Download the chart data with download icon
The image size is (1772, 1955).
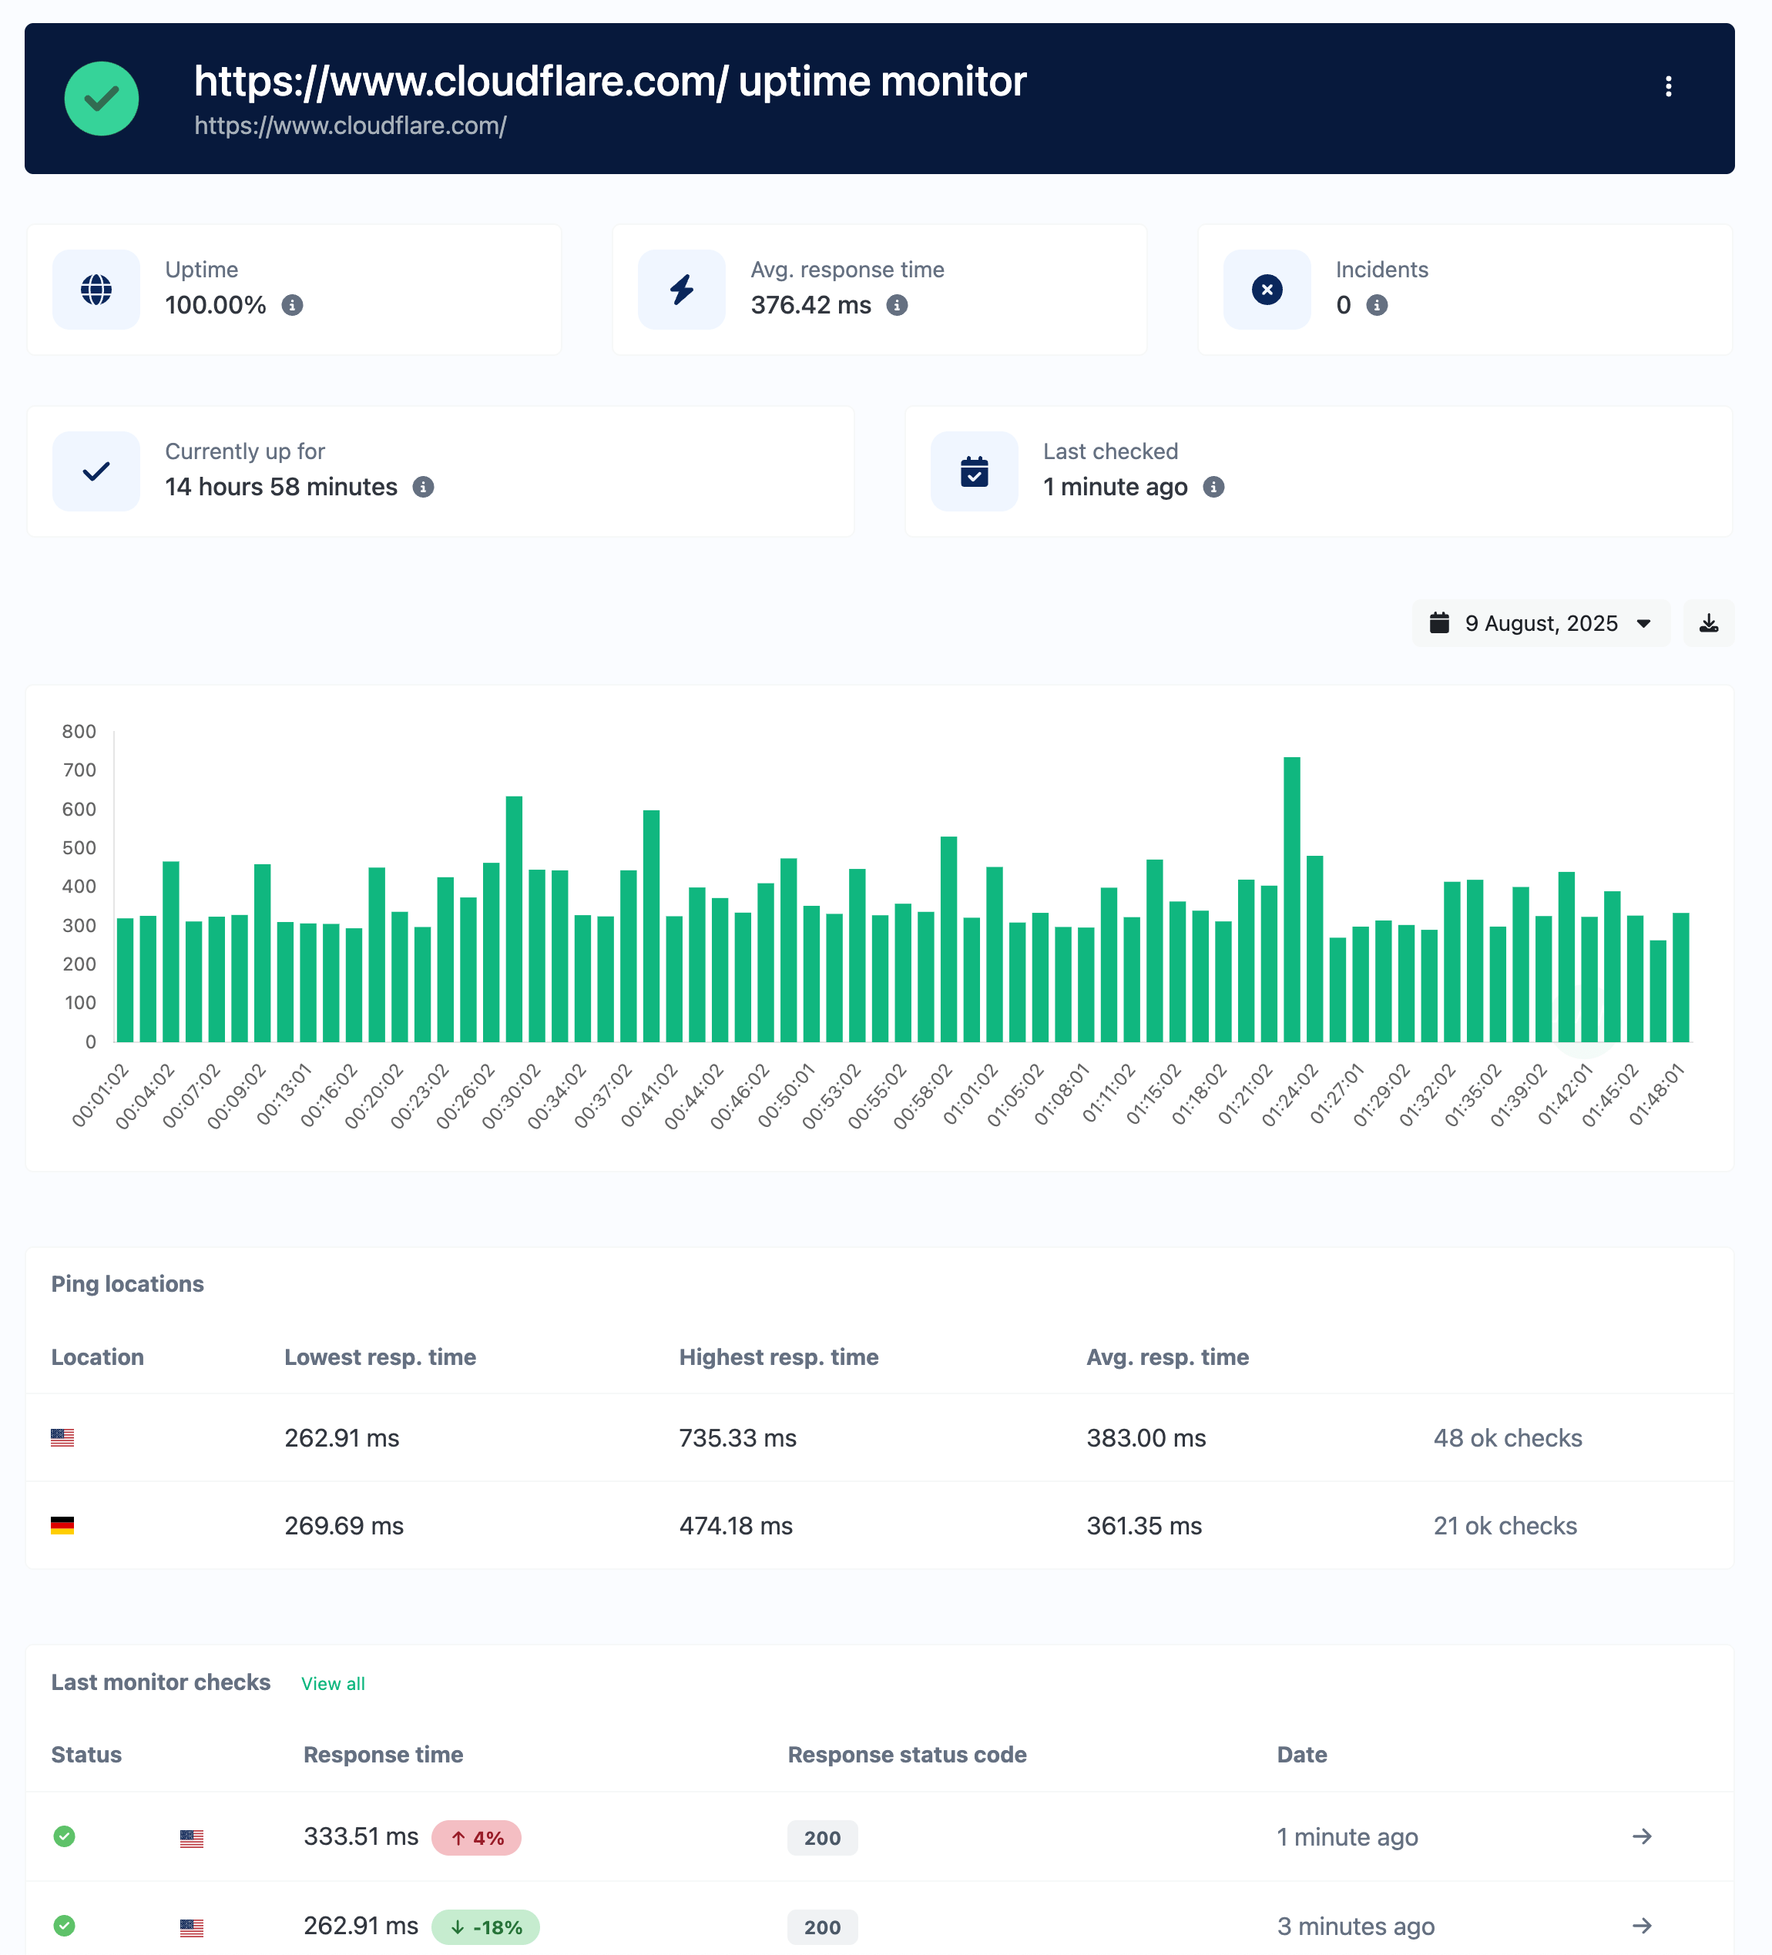coord(1709,622)
